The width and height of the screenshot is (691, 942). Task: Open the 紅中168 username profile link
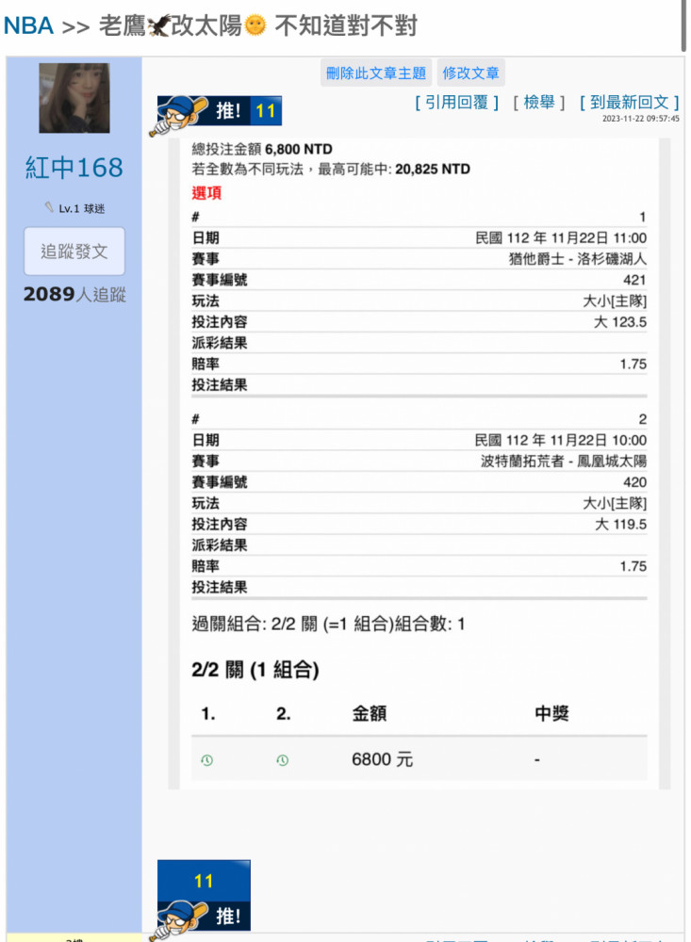[x=74, y=167]
